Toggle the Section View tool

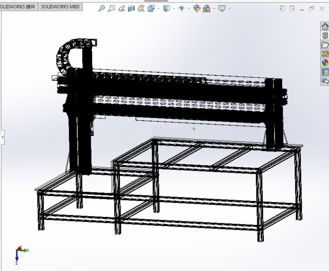tap(131, 8)
